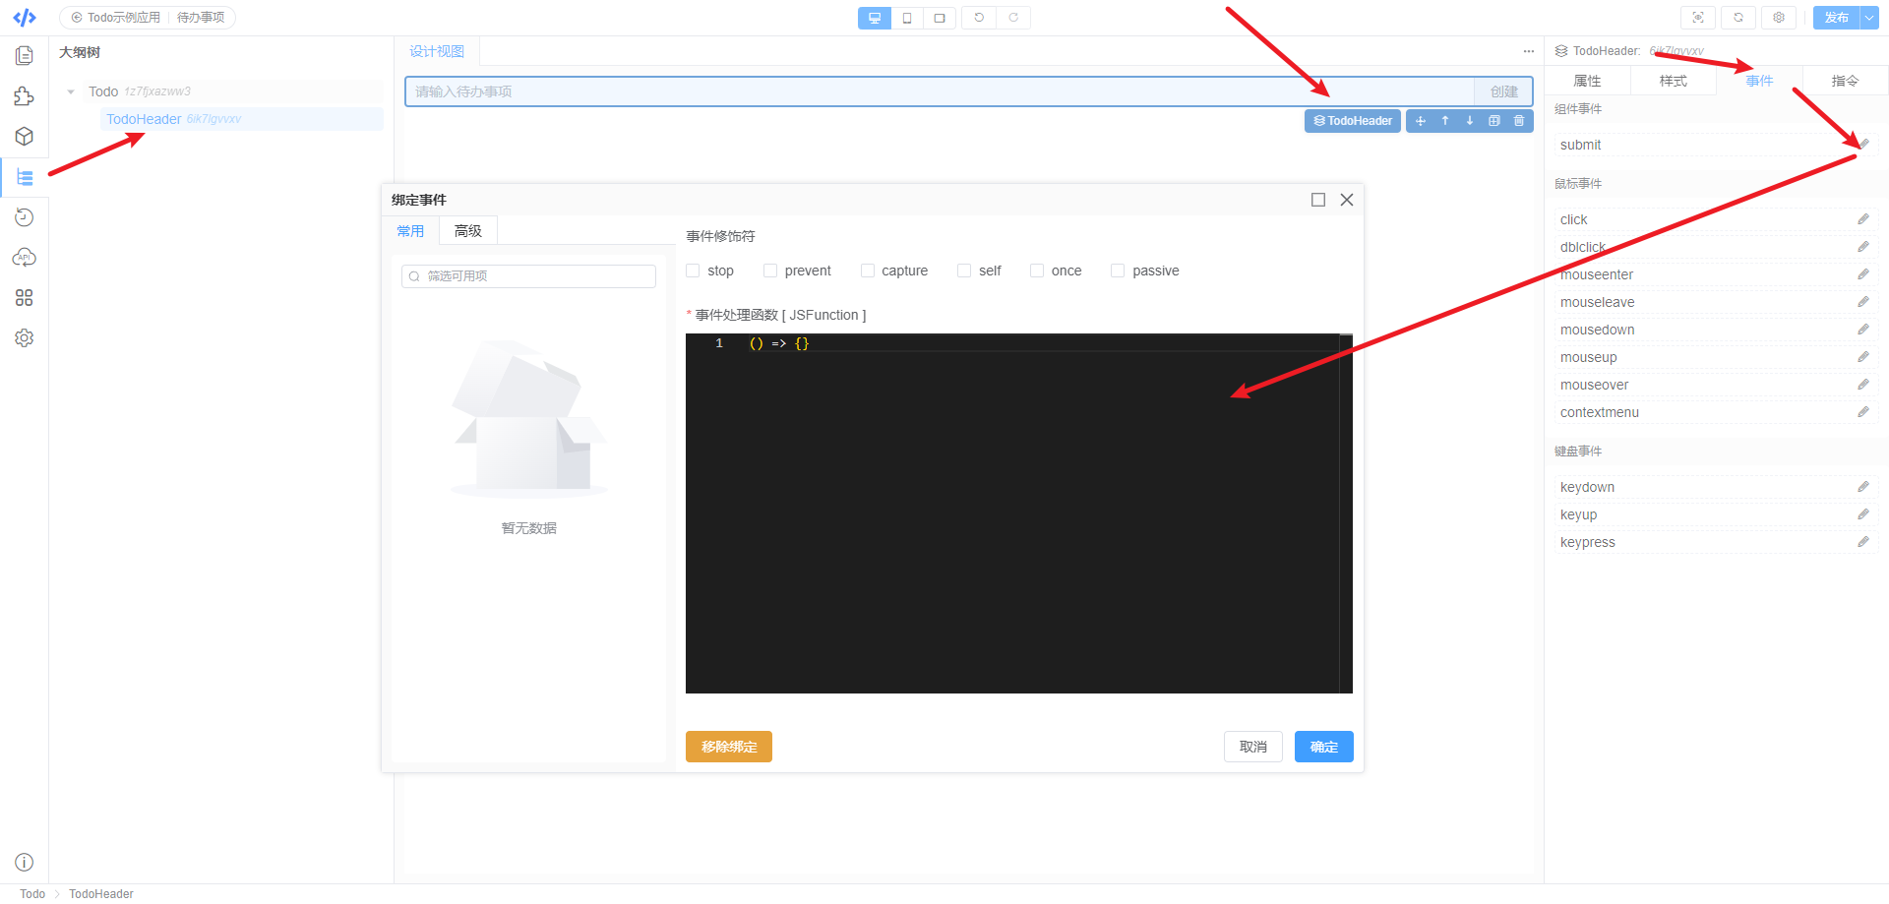The width and height of the screenshot is (1889, 904).
Task: Open the page management sidebar icon
Action: click(x=25, y=56)
